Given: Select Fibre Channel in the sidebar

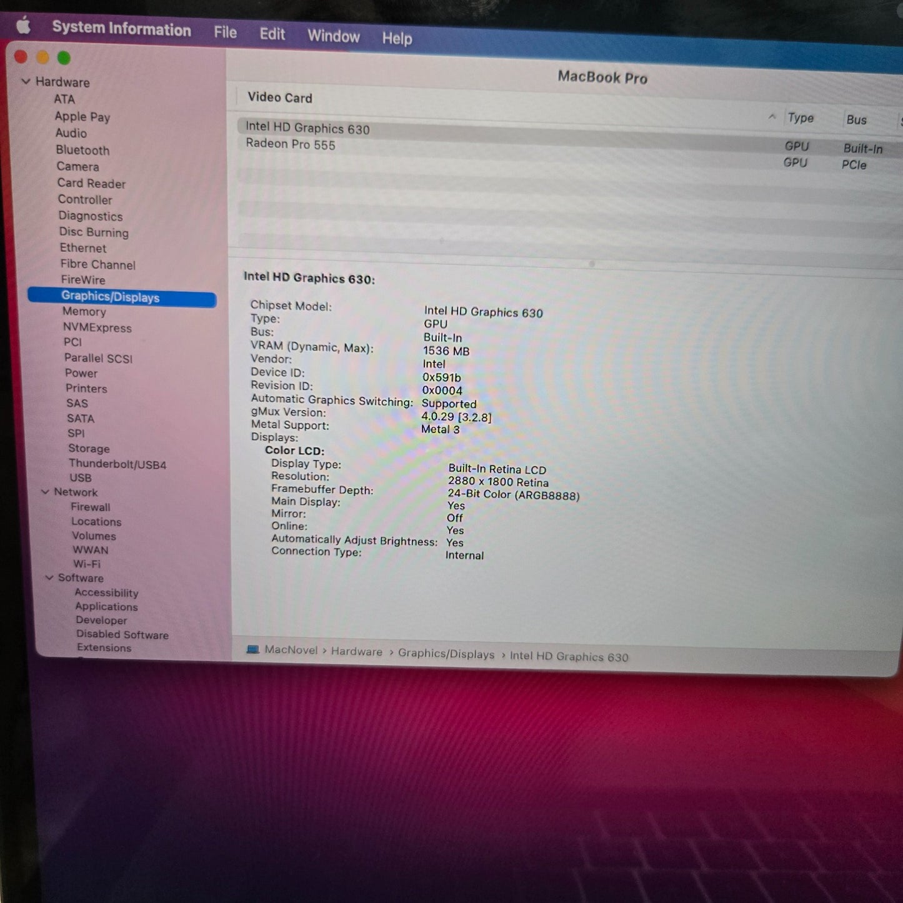Looking at the screenshot, I should (98, 264).
